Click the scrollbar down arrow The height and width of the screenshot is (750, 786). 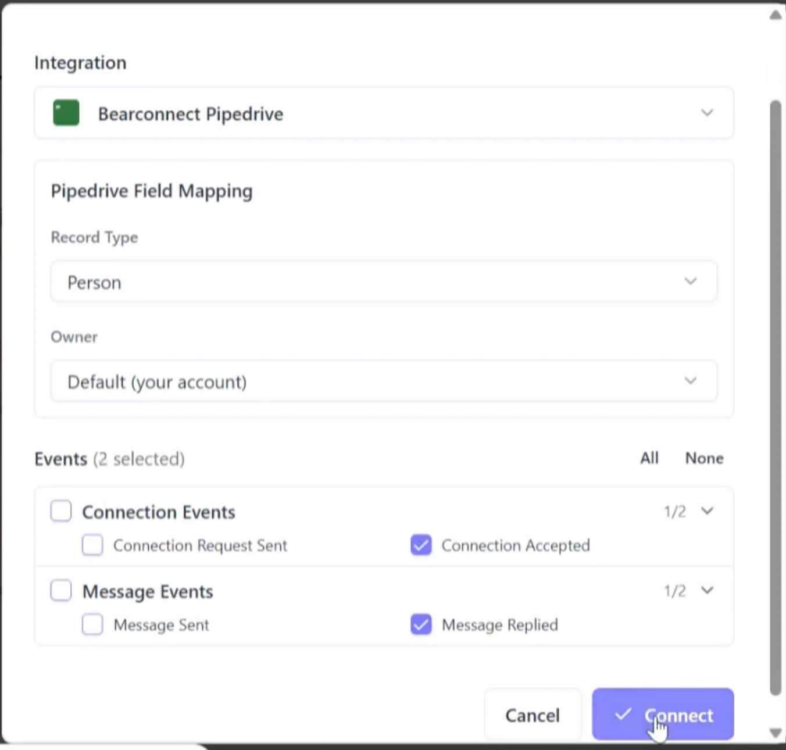point(776,733)
